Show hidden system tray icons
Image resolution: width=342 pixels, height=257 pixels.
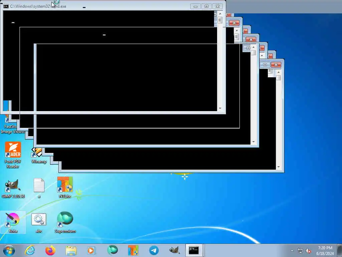[x=292, y=251]
